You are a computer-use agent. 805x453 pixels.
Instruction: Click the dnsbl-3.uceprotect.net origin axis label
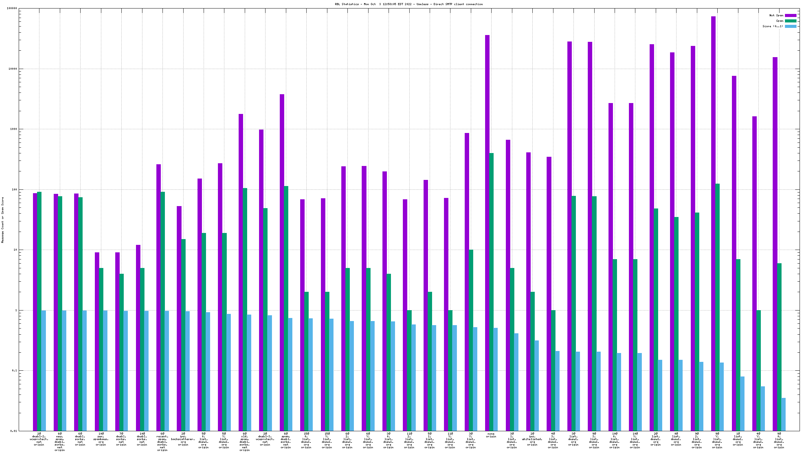click(265, 439)
